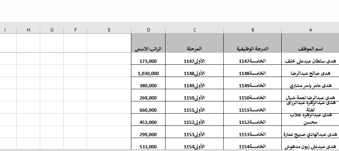The height and width of the screenshot is (151, 339).
Task: Click column C header letter
Action: pos(195,30)
